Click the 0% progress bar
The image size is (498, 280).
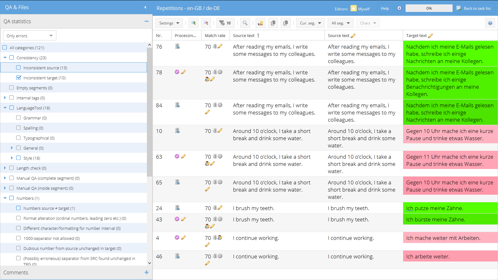tap(429, 8)
